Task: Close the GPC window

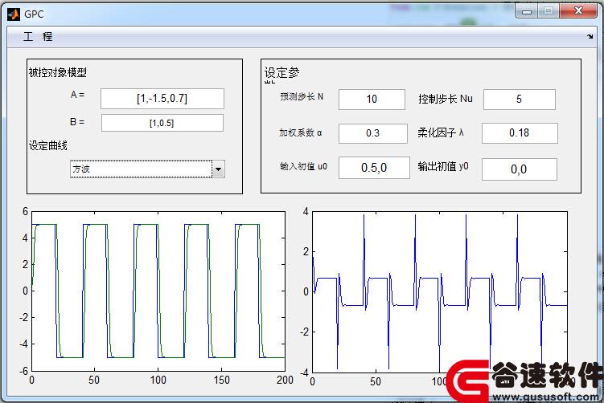Action: click(578, 11)
